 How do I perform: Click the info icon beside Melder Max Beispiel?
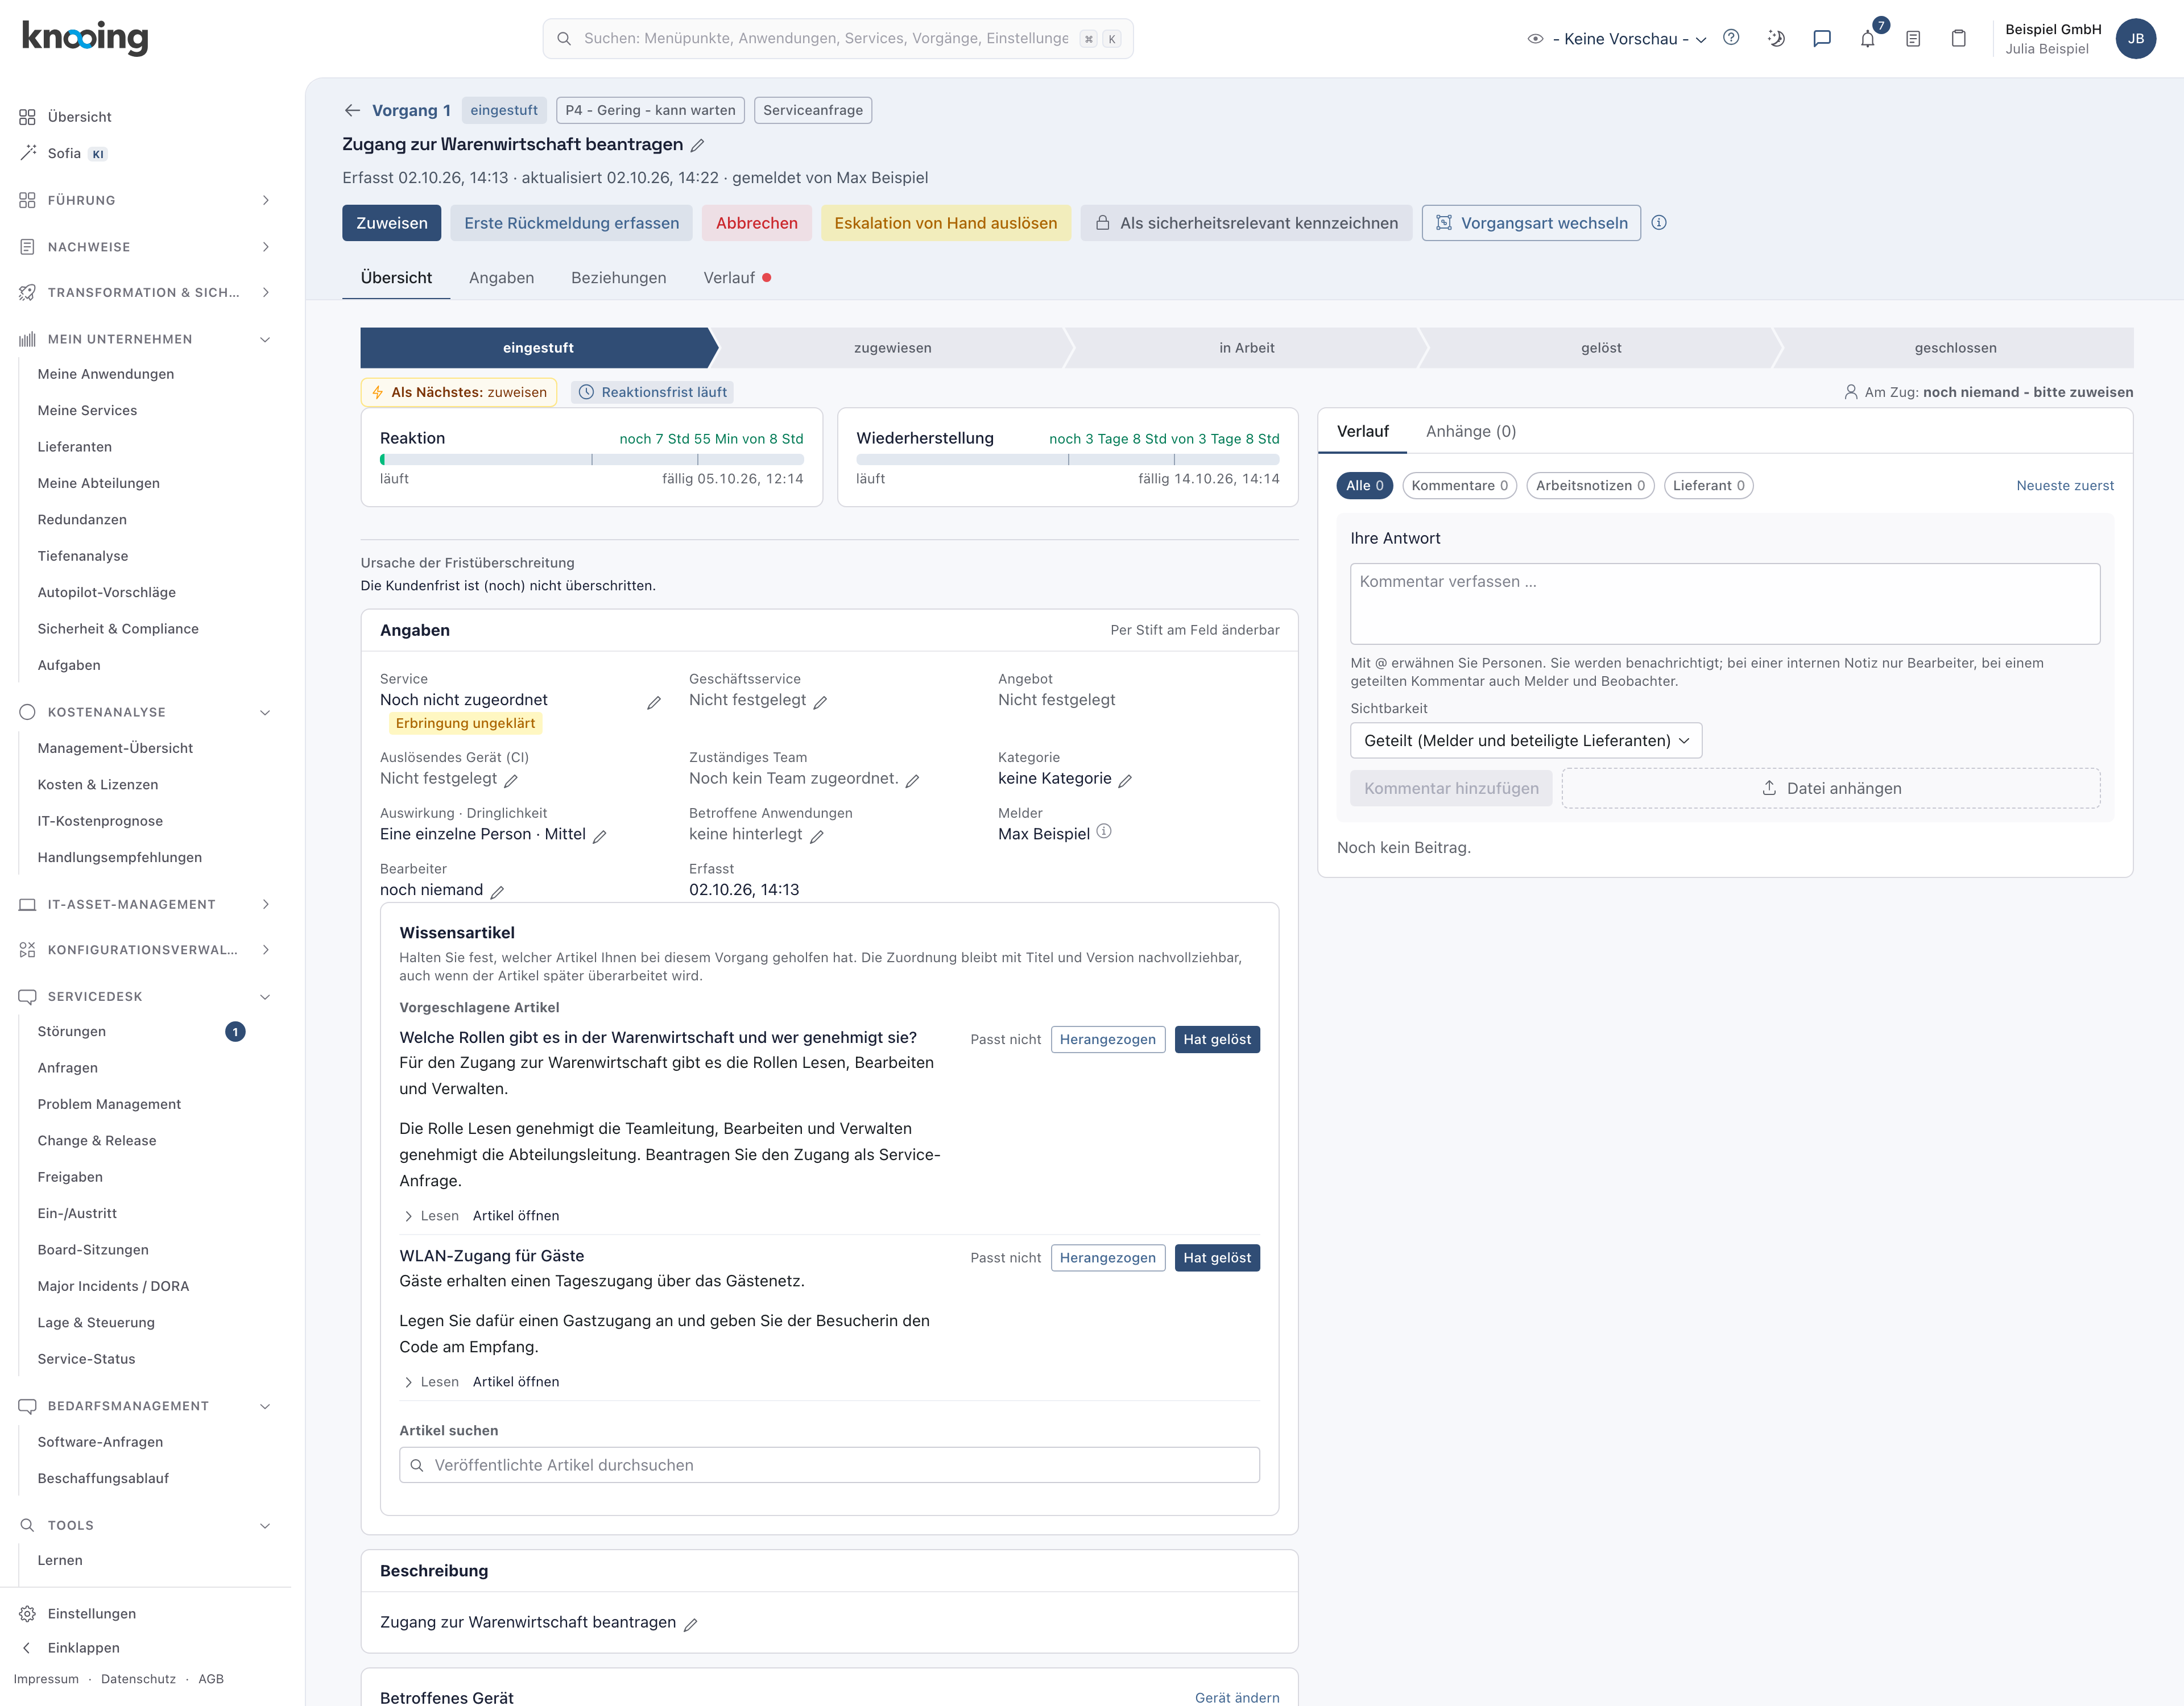(x=1104, y=832)
